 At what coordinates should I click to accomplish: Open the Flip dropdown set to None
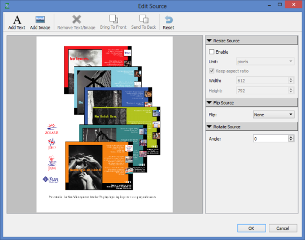tap(274, 115)
